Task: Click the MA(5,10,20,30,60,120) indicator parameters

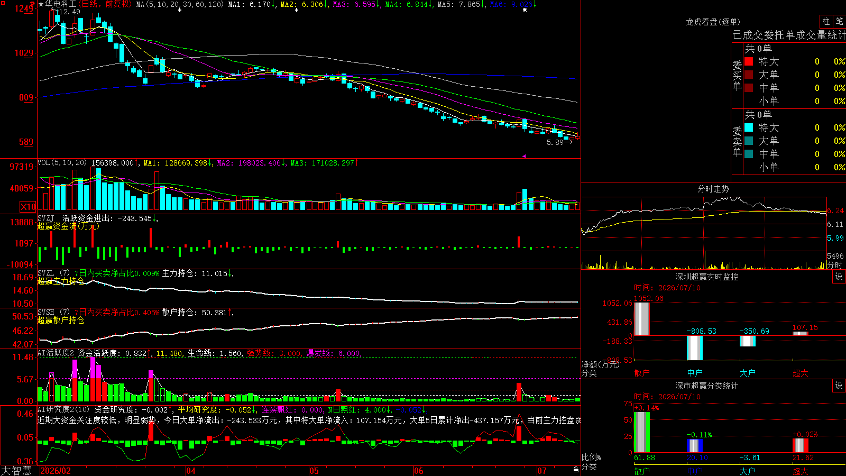Action: pos(180,4)
